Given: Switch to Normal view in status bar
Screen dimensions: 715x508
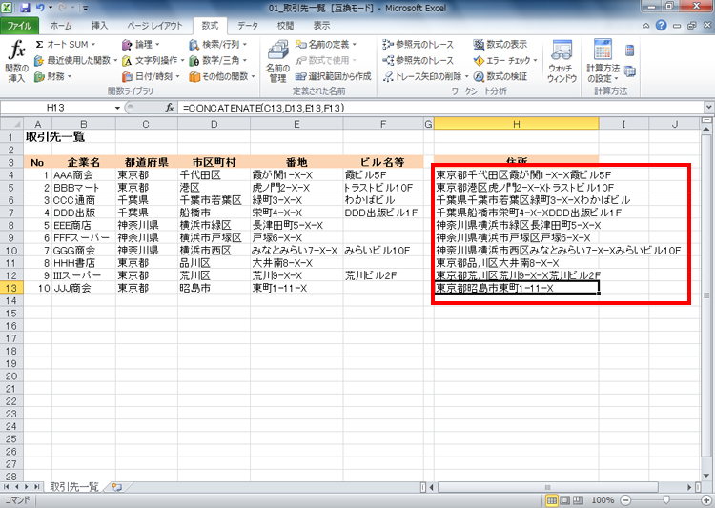Looking at the screenshot, I should click(552, 500).
